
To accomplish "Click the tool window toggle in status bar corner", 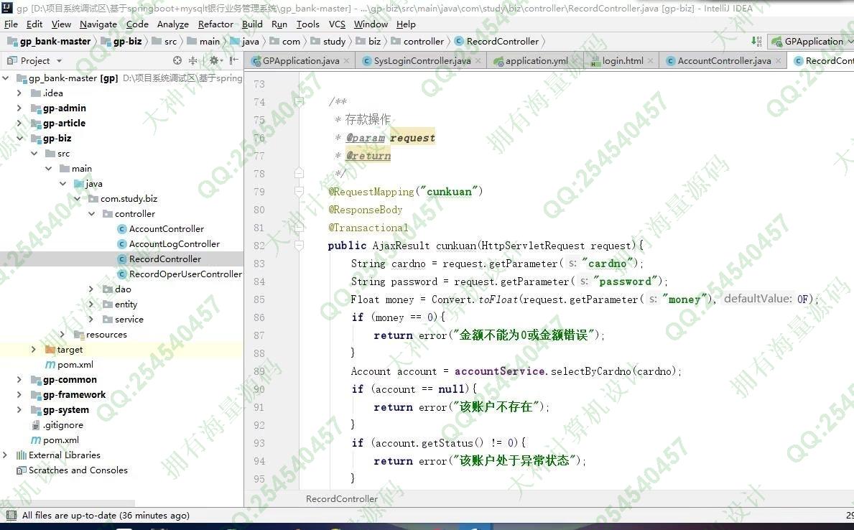I will coord(11,516).
